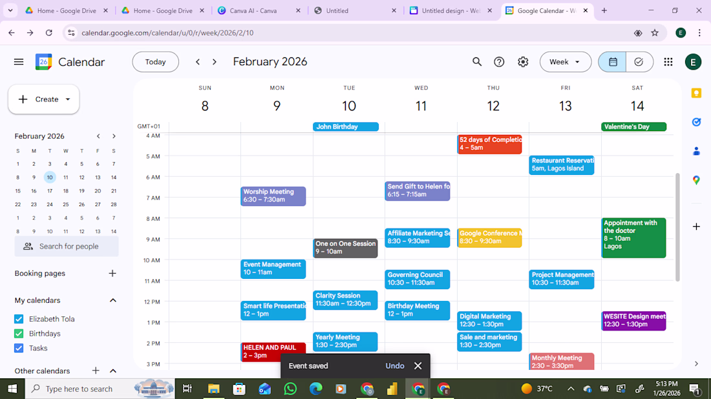Screen dimensions: 711x399
Task: Switch to first Home - Google Drive tab
Action: 67,10
